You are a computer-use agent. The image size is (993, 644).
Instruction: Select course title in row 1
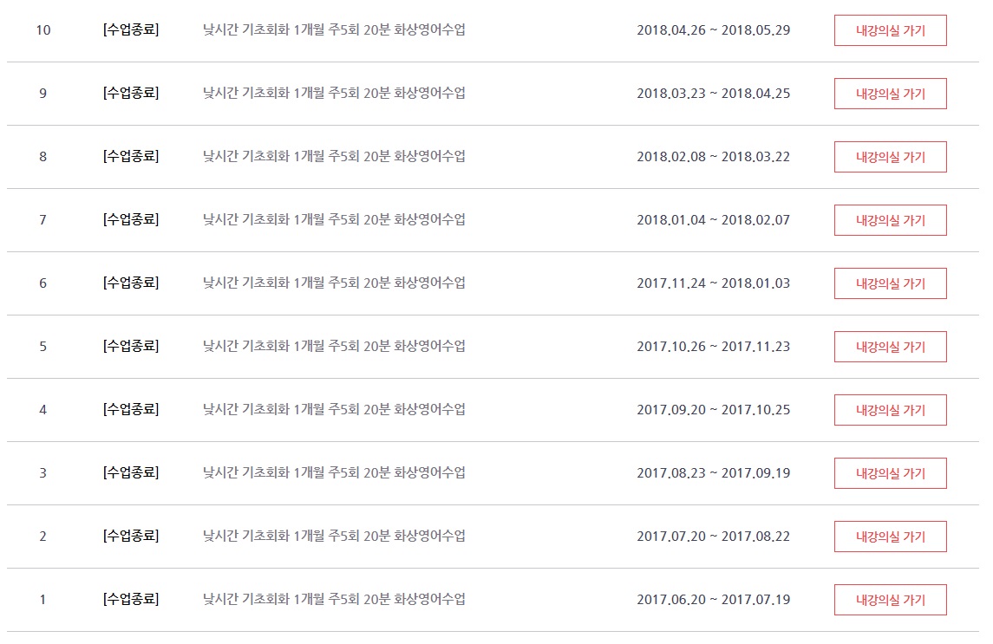click(x=334, y=600)
